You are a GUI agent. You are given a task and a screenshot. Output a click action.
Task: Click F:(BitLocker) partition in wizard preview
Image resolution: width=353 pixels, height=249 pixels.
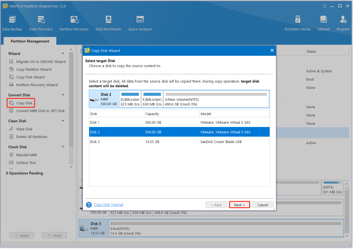pyautogui.click(x=152, y=99)
